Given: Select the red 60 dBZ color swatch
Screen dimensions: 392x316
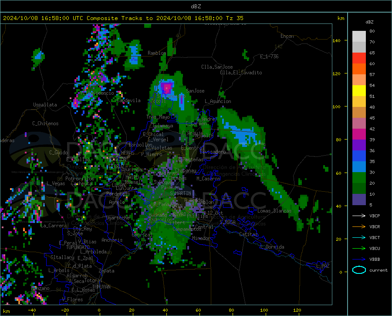Looking at the screenshot, I should pyautogui.click(x=359, y=58).
